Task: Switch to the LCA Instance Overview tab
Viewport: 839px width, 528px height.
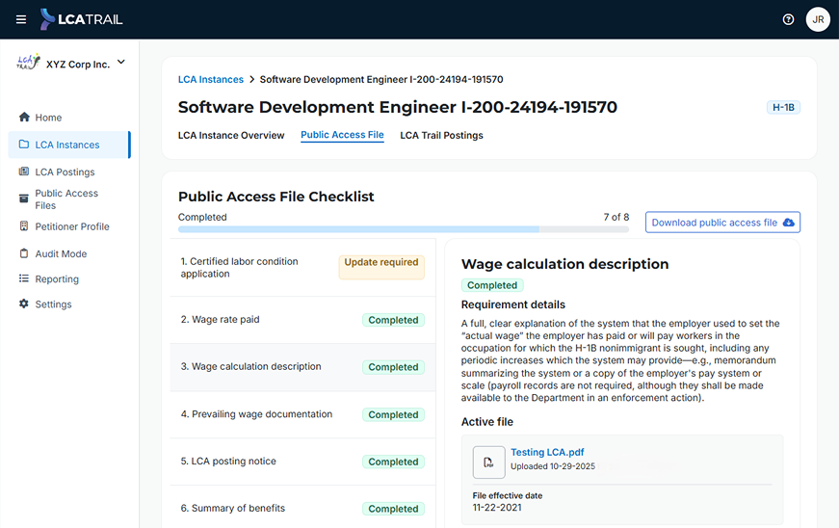Action: point(231,135)
